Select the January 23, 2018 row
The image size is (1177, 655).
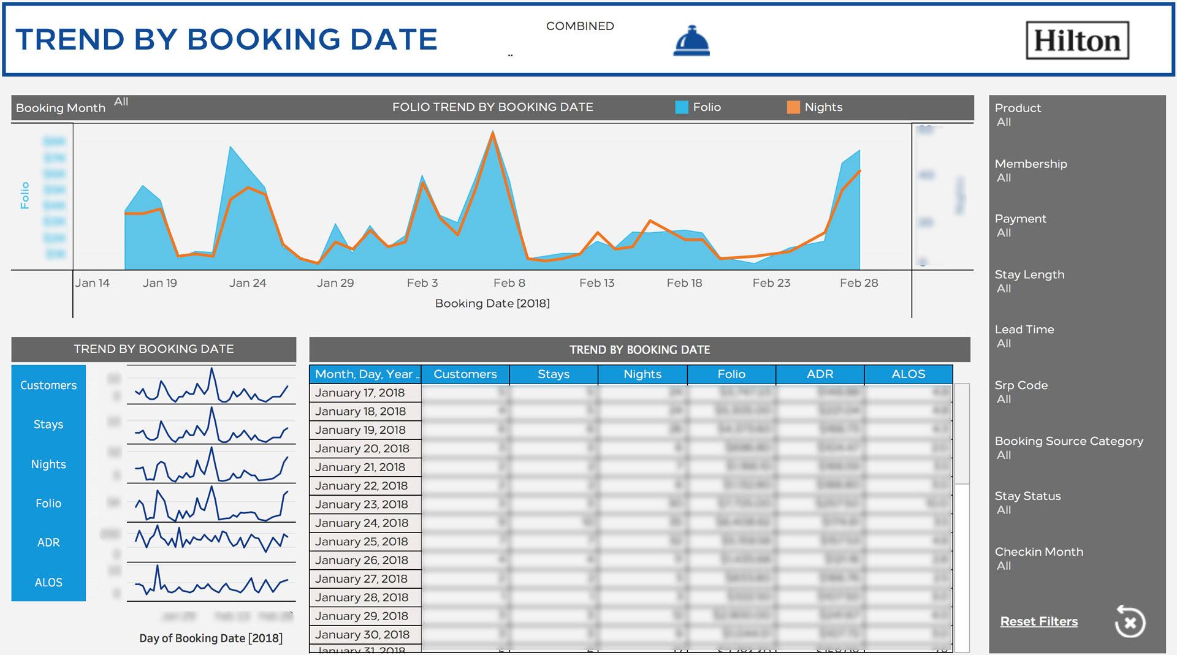click(x=631, y=504)
